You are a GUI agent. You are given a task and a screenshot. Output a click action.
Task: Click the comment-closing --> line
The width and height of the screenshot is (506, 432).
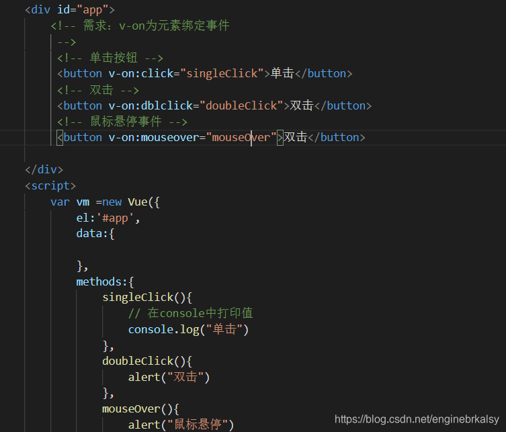tap(67, 42)
